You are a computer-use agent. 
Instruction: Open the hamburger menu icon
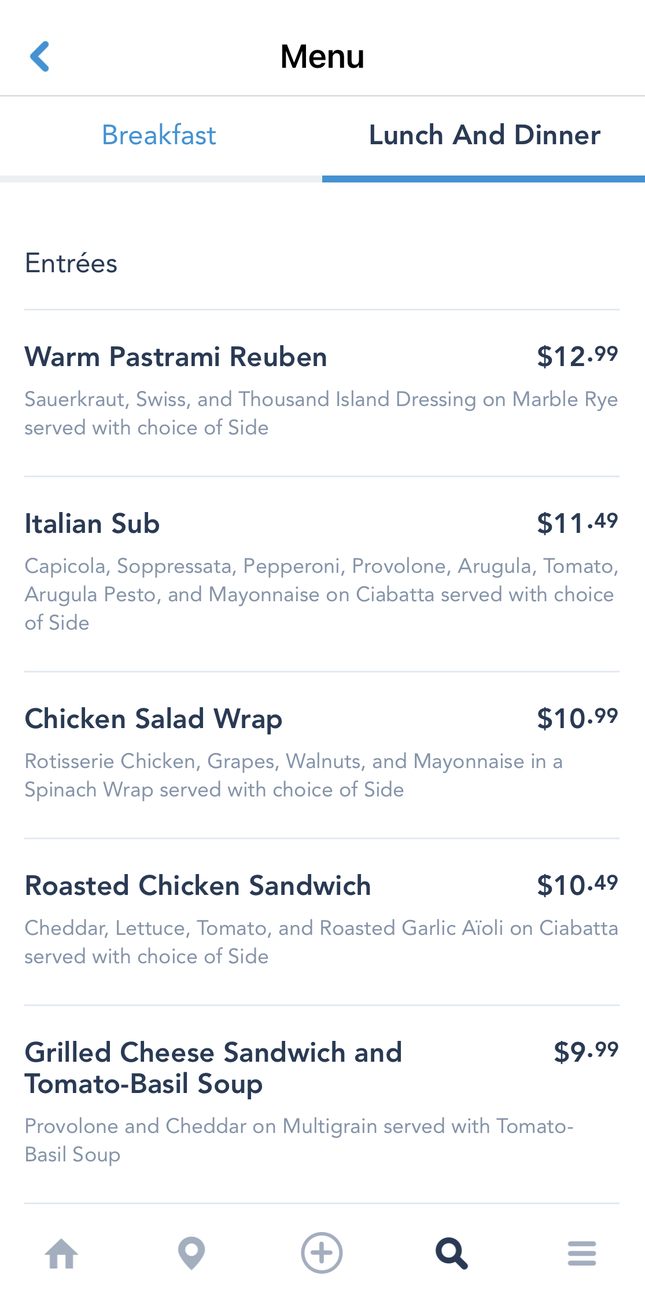coord(581,1253)
